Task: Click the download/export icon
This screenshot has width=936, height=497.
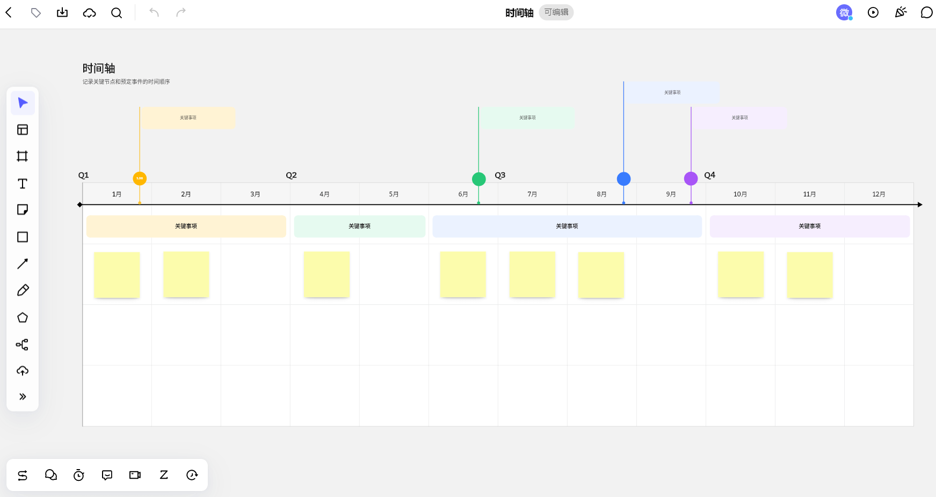Action: [x=62, y=12]
